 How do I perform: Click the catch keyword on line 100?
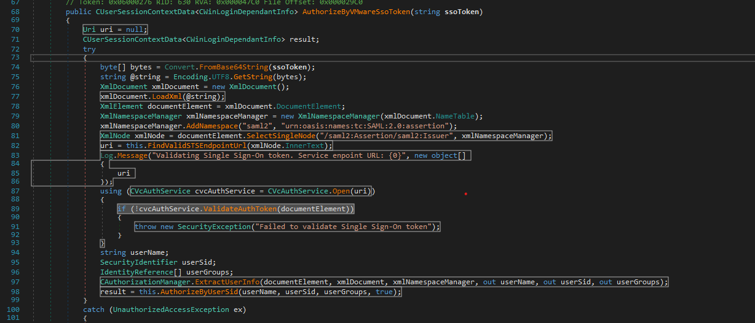point(94,309)
